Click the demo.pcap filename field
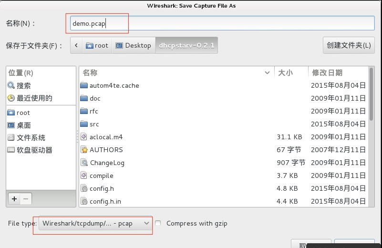 pyautogui.click(x=222, y=23)
